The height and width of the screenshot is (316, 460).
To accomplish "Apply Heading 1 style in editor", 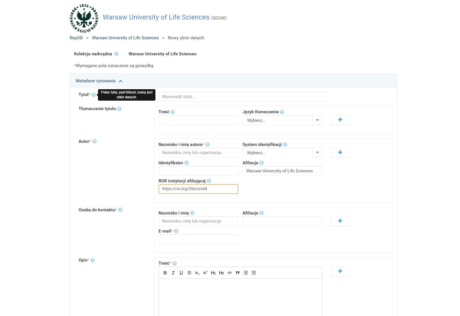I will [213, 273].
